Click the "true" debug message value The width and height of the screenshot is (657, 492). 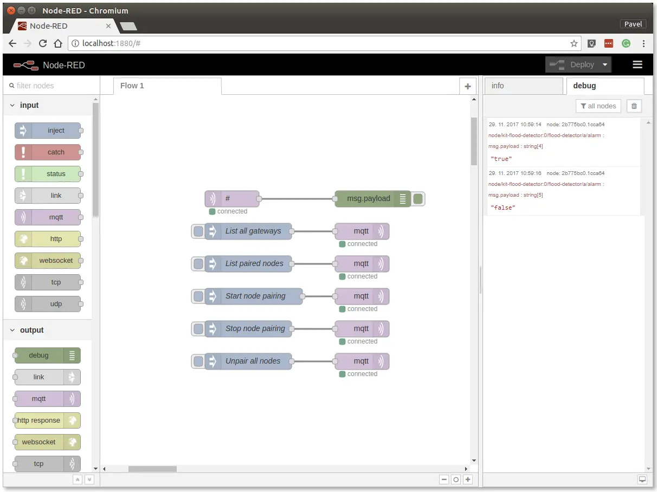[501, 159]
